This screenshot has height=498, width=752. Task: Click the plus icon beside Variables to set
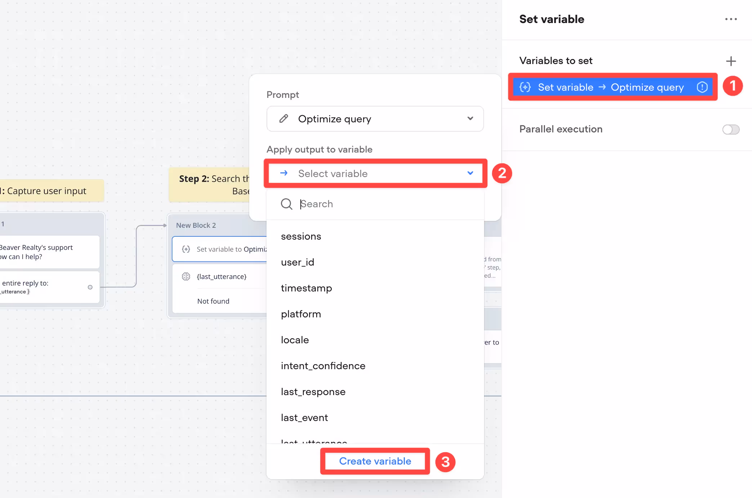pyautogui.click(x=731, y=61)
